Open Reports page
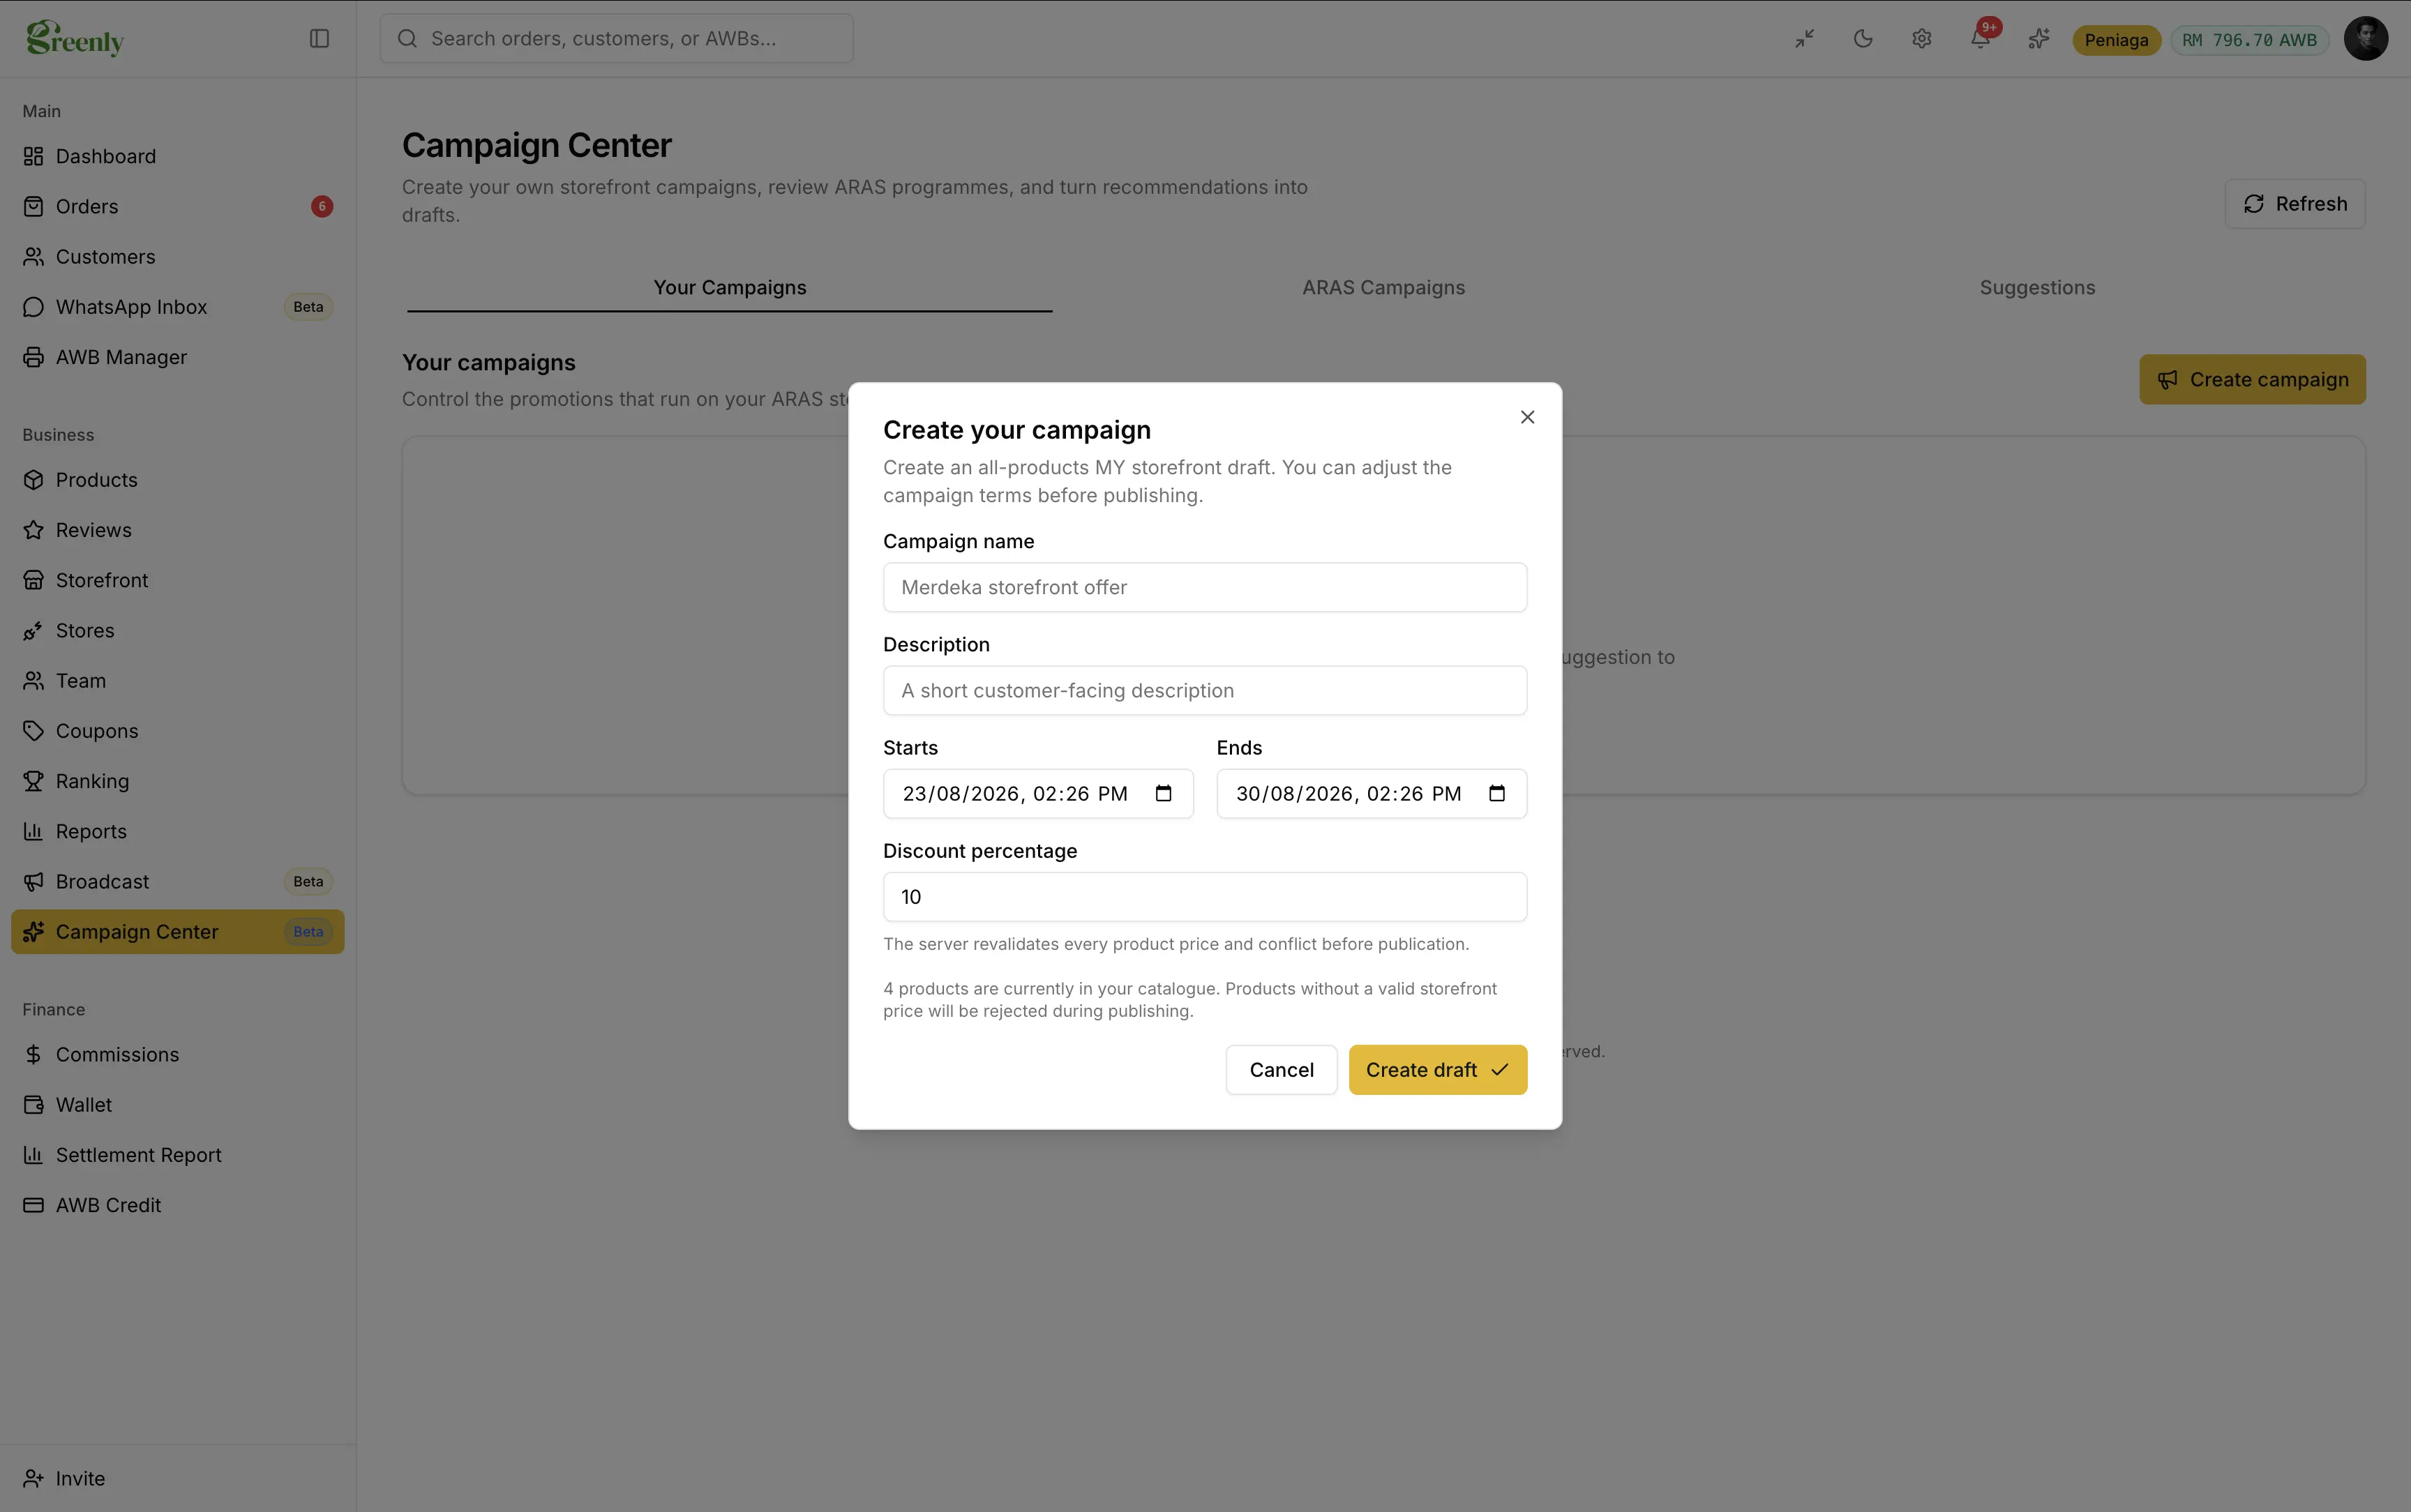Viewport: 2411px width, 1512px height. 178,831
